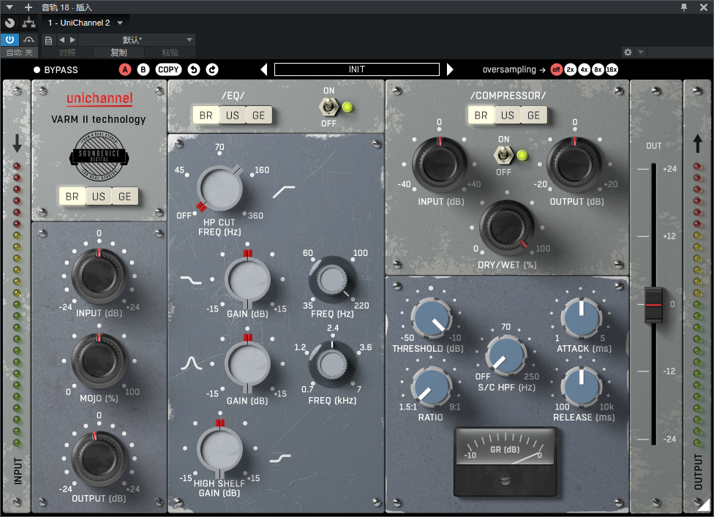Click the channel editor knob icon top-left
This screenshot has height=517, width=714.
click(10, 22)
